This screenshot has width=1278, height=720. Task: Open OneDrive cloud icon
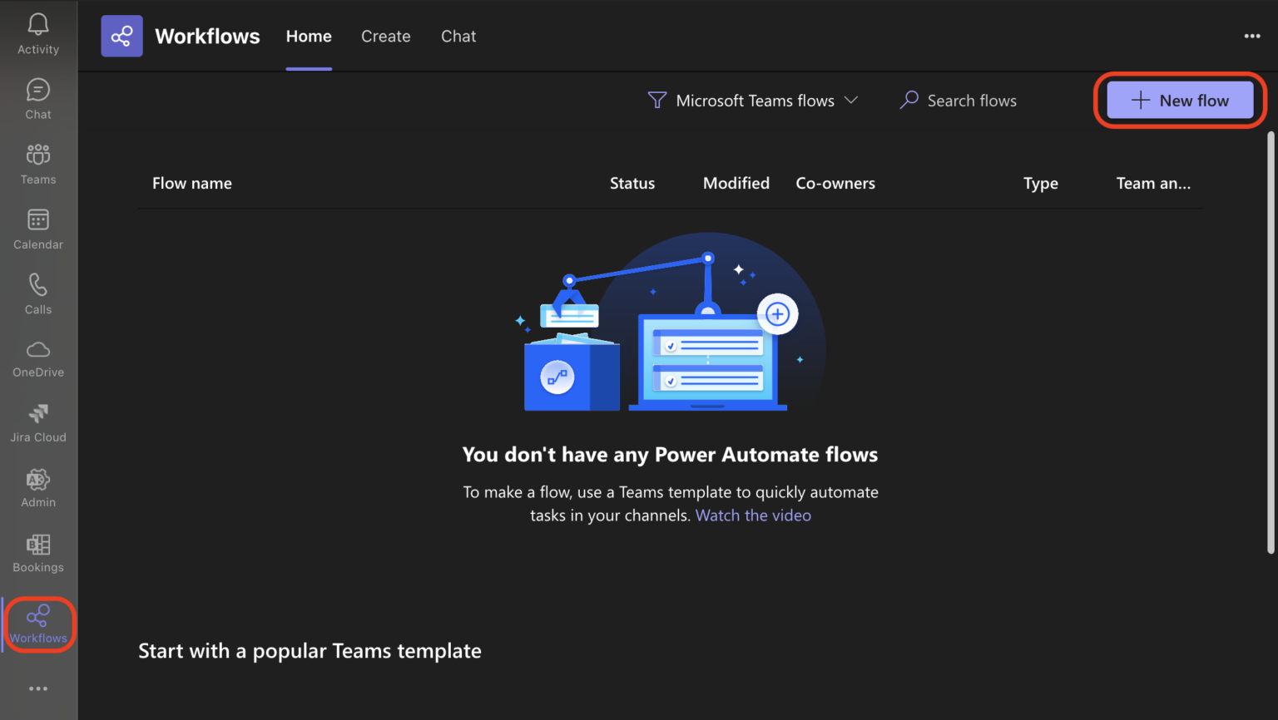(38, 358)
